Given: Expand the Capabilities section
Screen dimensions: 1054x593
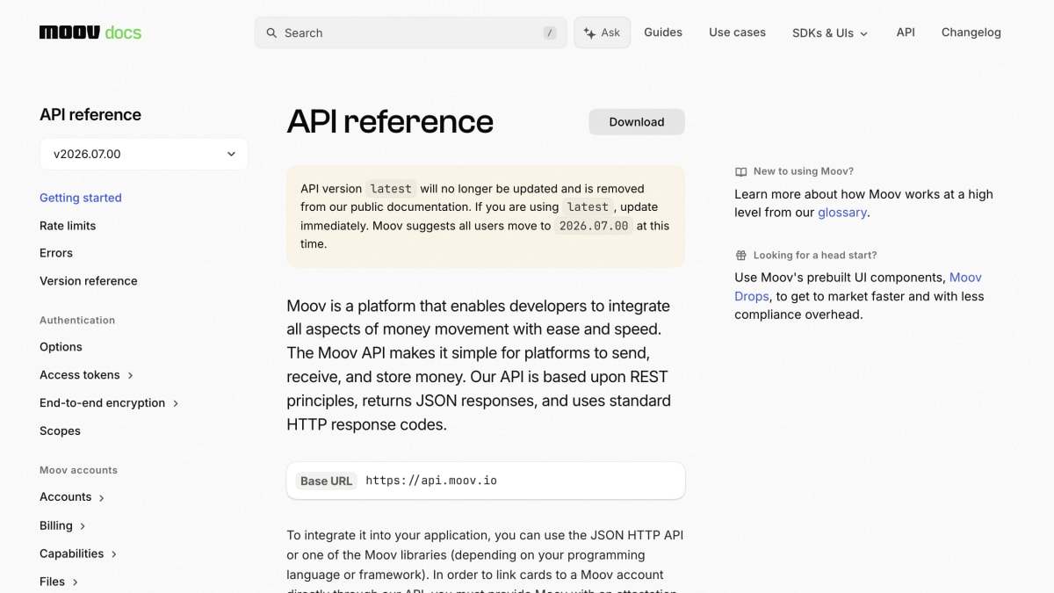Looking at the screenshot, I should pyautogui.click(x=79, y=553).
